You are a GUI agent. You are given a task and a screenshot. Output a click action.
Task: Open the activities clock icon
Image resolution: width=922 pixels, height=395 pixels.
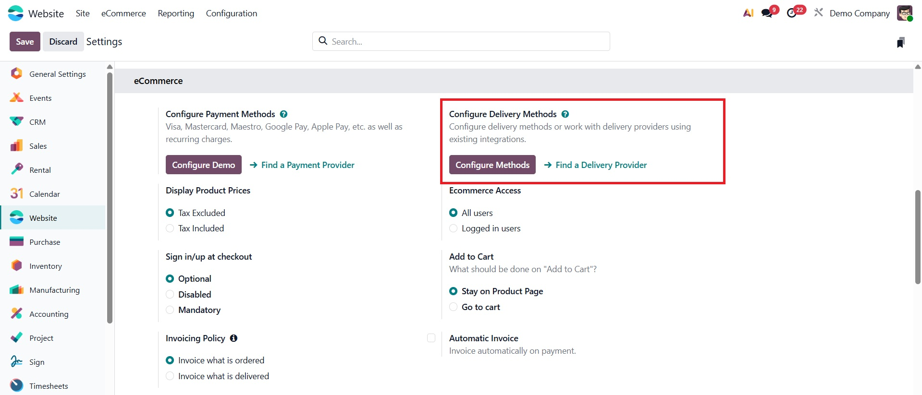[792, 13]
